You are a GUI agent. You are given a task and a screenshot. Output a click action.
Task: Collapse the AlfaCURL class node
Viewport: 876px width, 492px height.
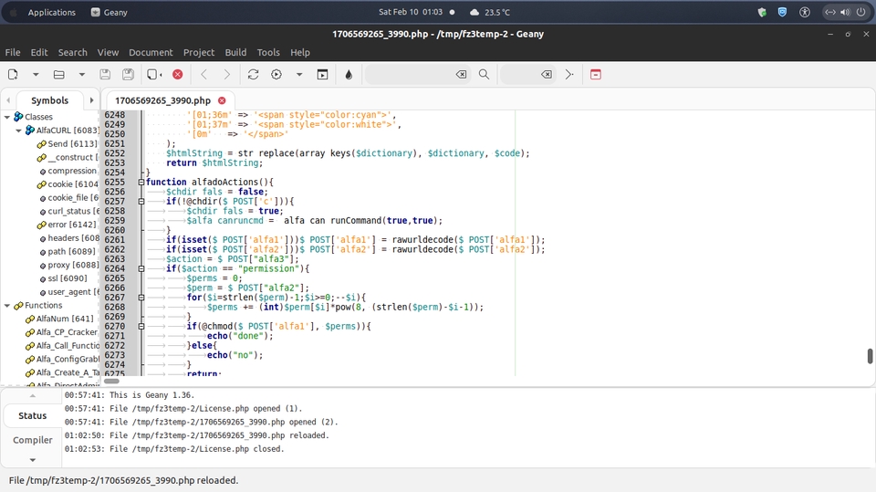[18, 131]
